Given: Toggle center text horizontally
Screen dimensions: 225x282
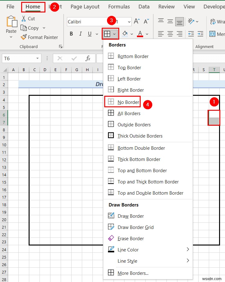Looking at the screenshot, I should tap(170, 34).
